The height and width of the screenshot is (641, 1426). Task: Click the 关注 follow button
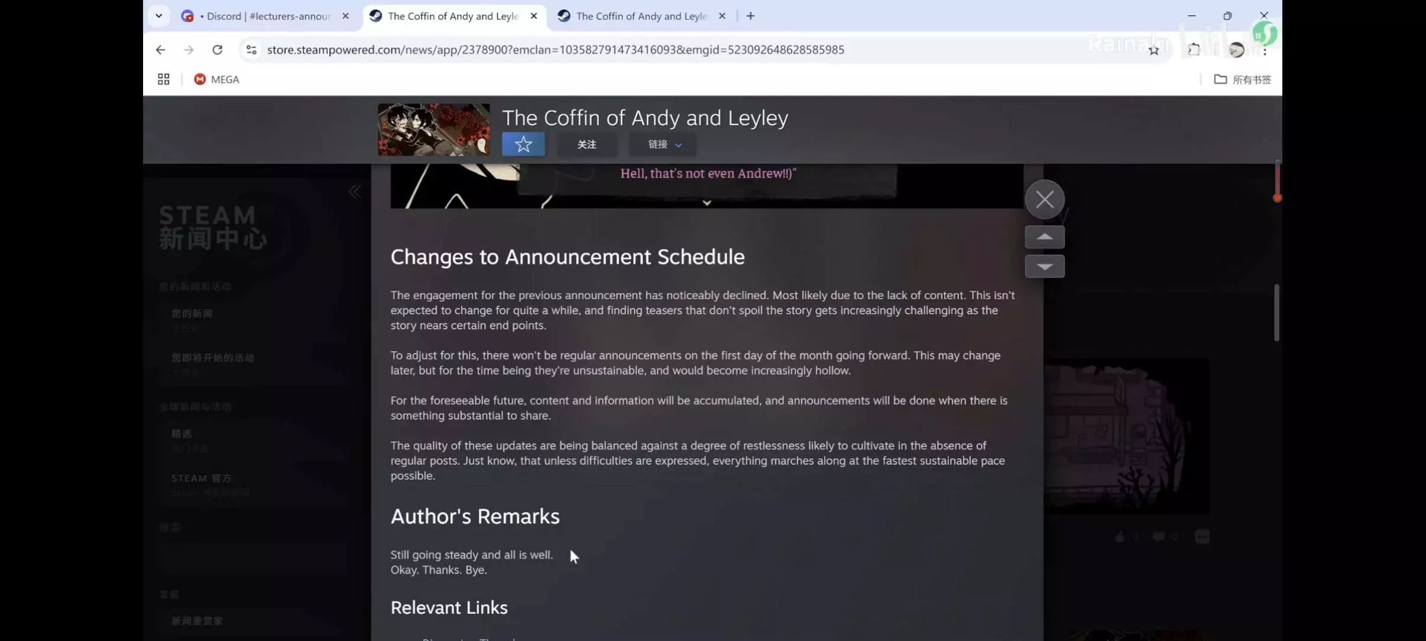click(586, 144)
